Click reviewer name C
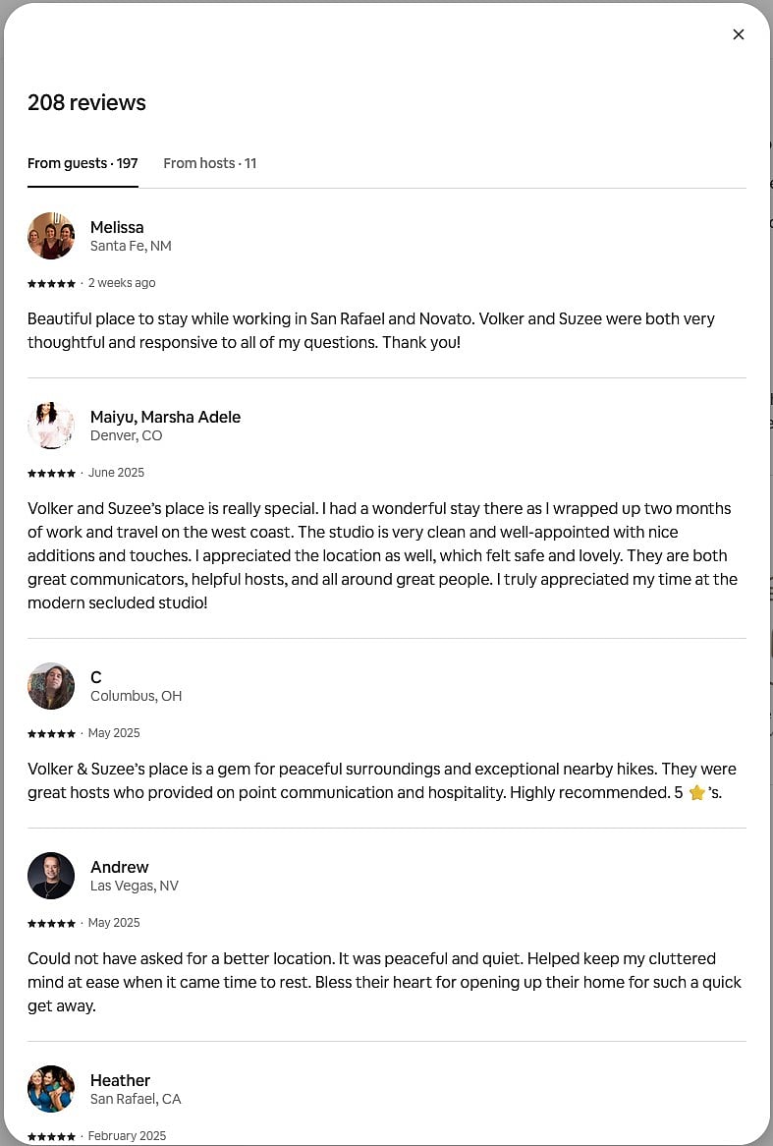This screenshot has width=773, height=1146. [x=95, y=677]
